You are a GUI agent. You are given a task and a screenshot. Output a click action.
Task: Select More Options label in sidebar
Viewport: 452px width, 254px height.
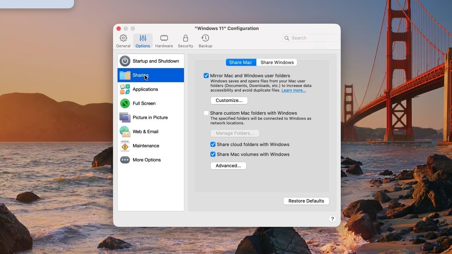click(147, 160)
